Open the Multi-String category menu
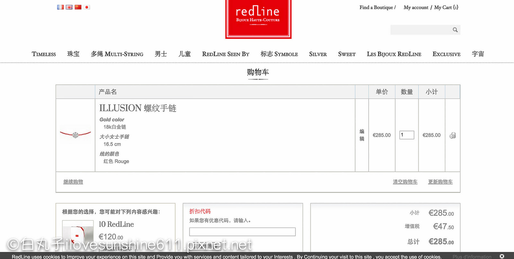 tap(117, 54)
